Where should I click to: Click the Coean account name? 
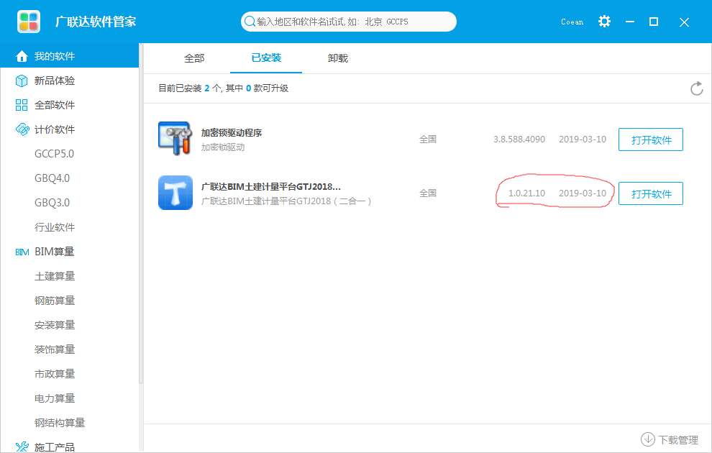point(572,22)
